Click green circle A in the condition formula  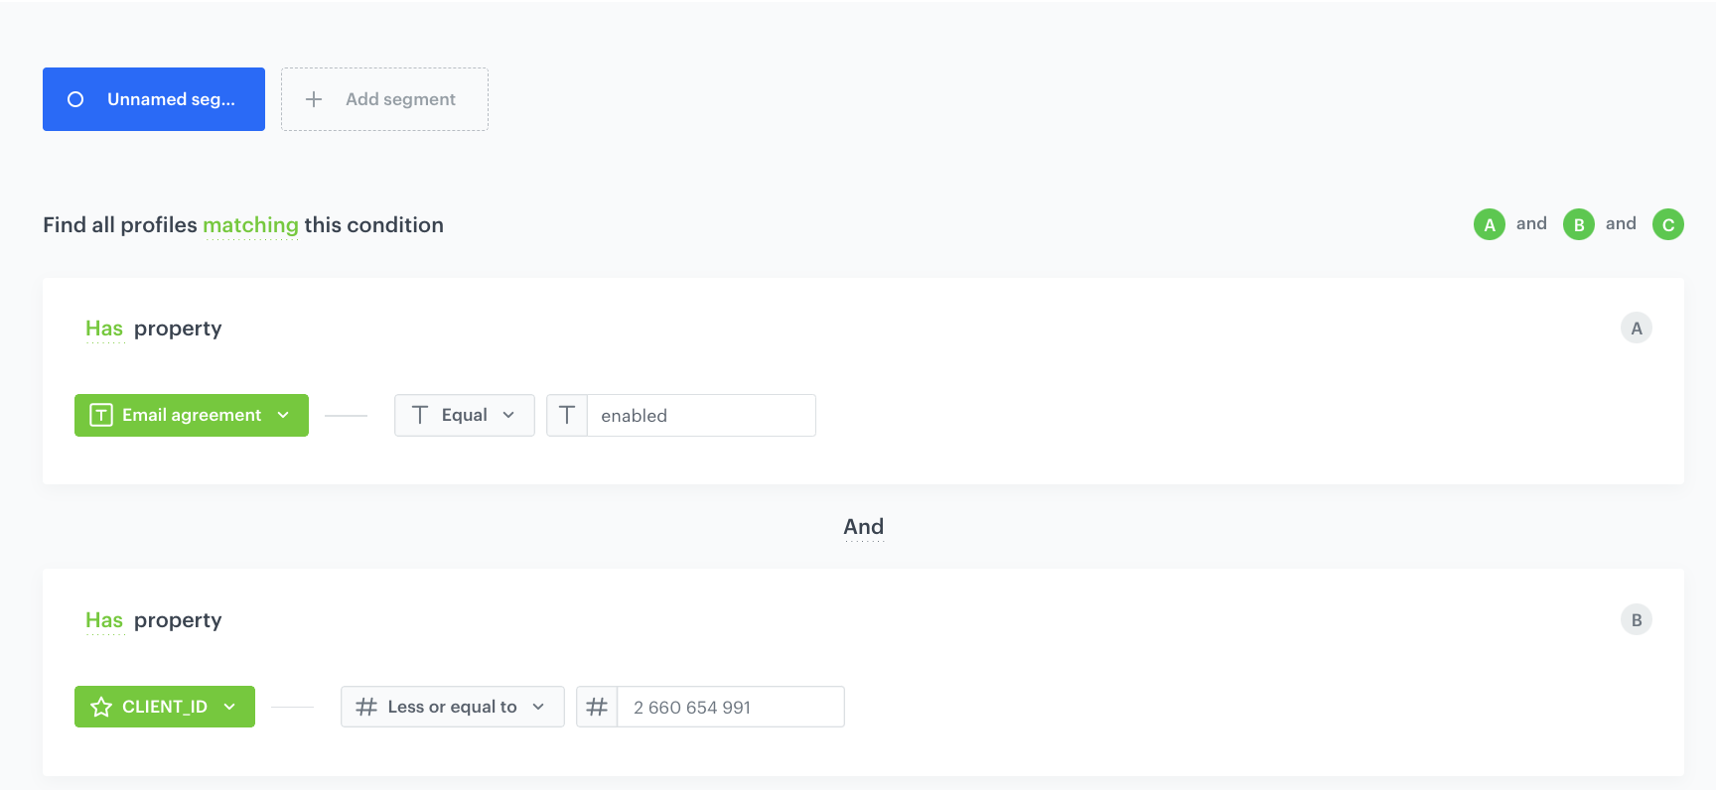click(1489, 224)
